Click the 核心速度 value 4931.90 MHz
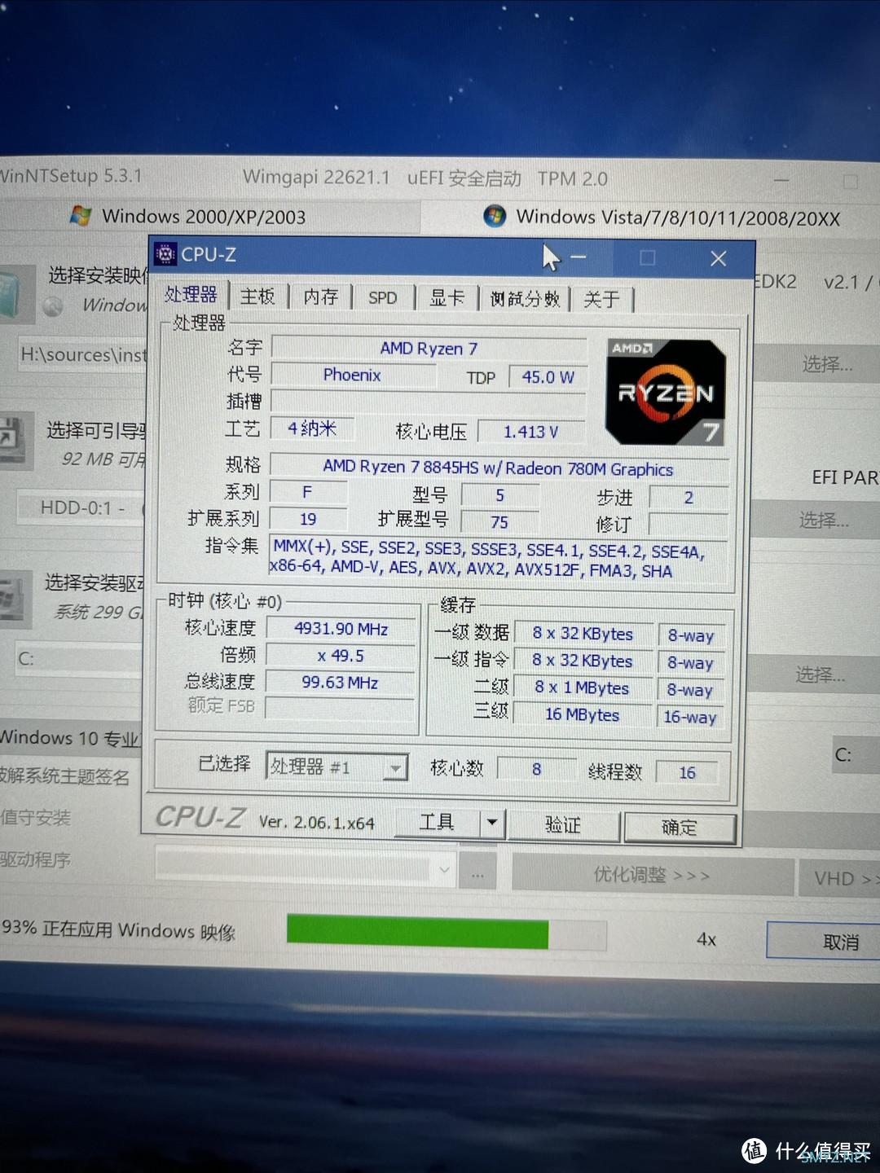 pyautogui.click(x=341, y=629)
